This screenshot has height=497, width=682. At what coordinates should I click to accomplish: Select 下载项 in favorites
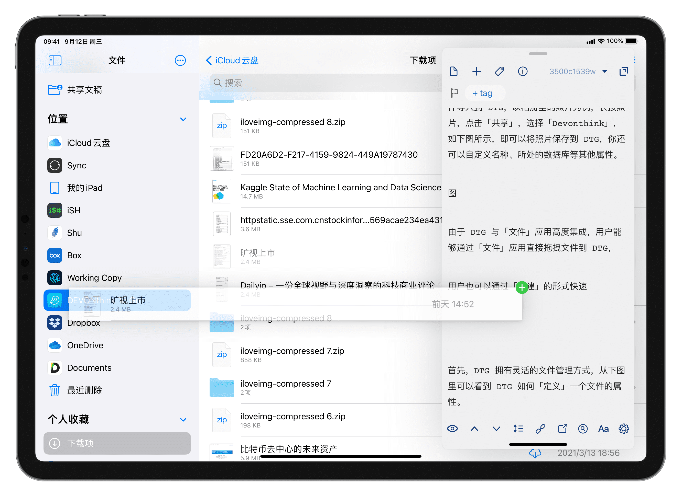117,443
